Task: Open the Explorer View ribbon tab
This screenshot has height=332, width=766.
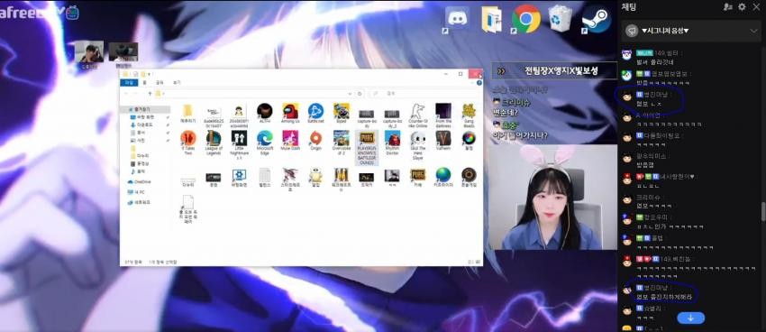Action: coord(177,83)
